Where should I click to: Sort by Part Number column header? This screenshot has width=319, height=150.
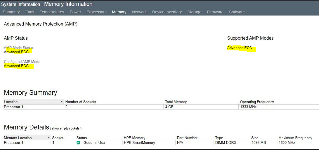(187, 138)
